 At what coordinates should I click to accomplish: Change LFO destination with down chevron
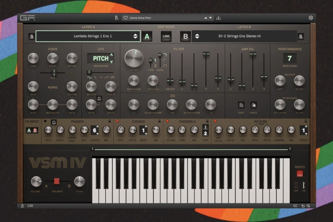[111, 62]
